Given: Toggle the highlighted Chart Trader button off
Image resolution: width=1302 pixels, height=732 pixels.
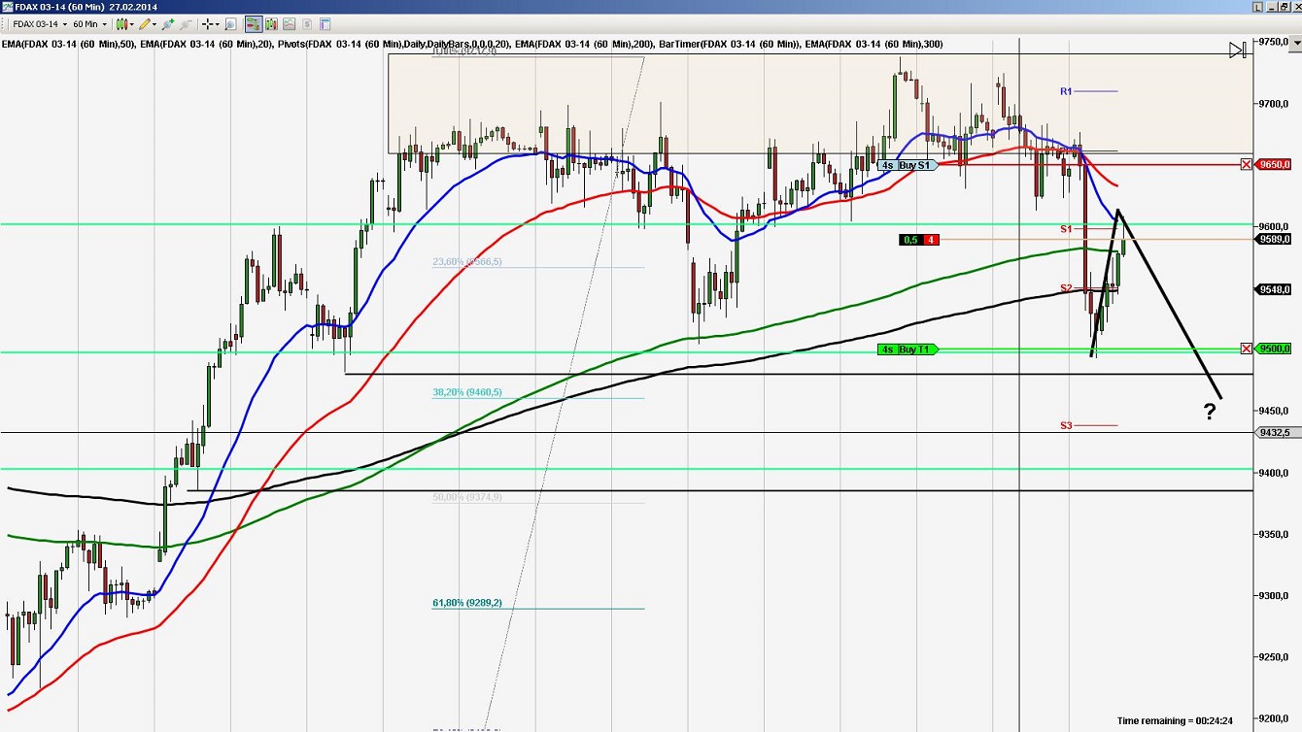Looking at the screenshot, I should coord(256,24).
